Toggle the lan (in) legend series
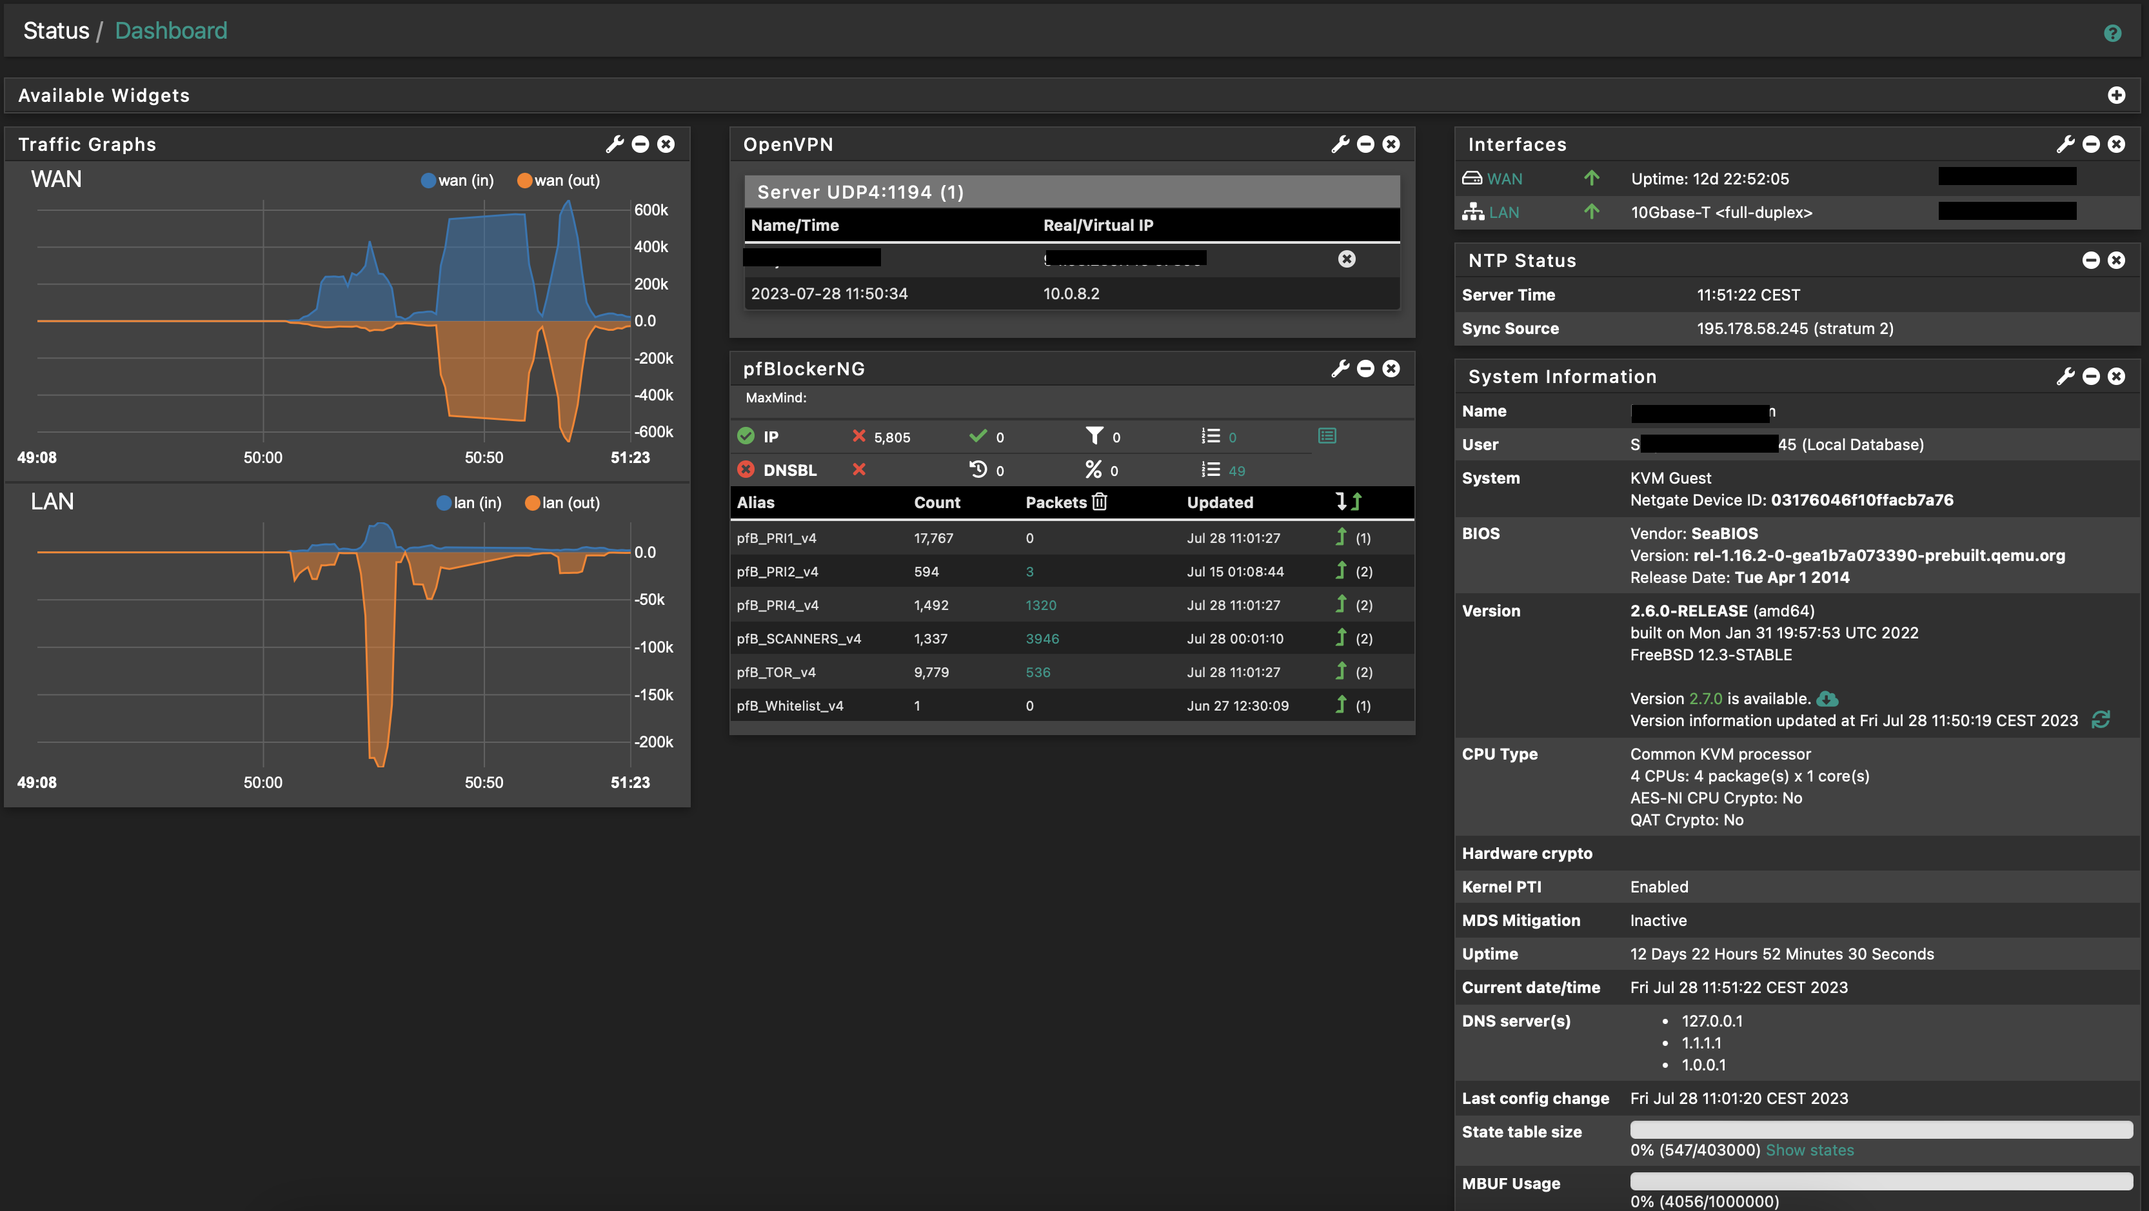Image resolution: width=2149 pixels, height=1211 pixels. (x=469, y=503)
